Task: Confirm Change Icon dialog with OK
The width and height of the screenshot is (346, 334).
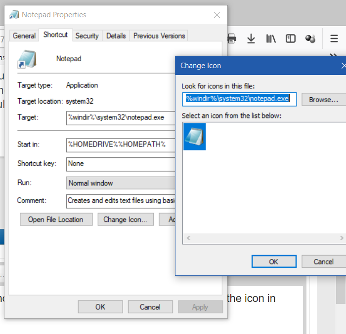Action: pos(274,261)
